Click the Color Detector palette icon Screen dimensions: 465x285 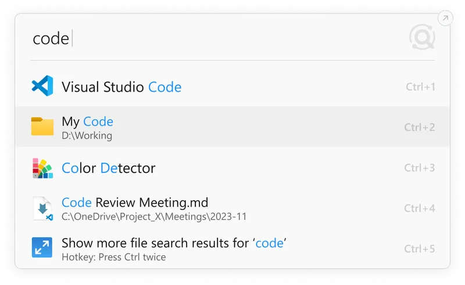(42, 168)
